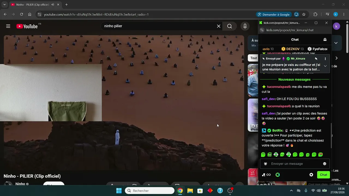
Task: Start YouTube voice search with microphone
Action: point(245,26)
